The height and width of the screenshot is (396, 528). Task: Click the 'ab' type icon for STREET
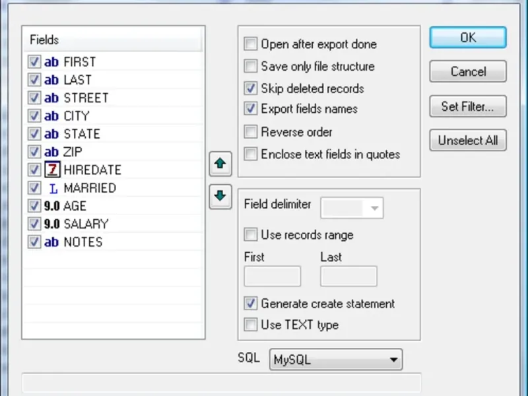click(51, 98)
